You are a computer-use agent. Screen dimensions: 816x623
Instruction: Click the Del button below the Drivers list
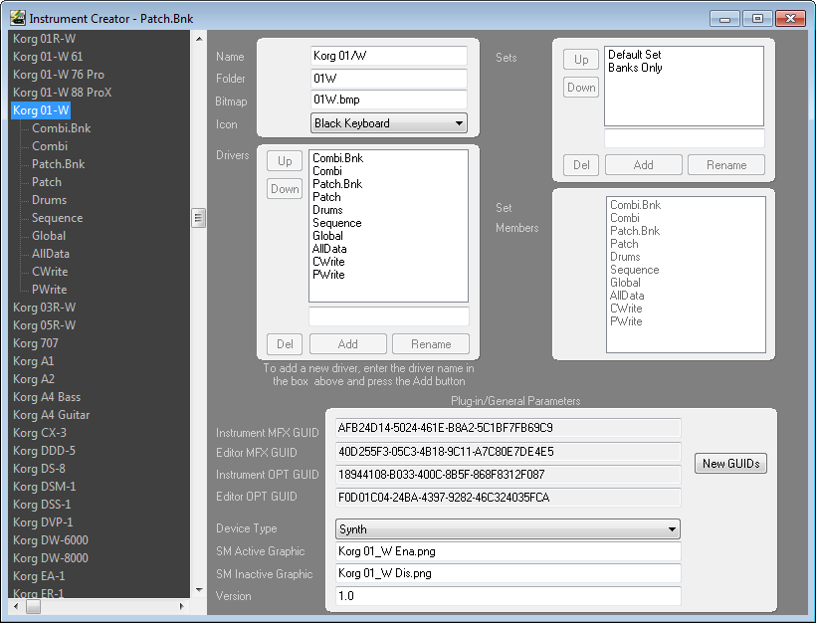(285, 344)
